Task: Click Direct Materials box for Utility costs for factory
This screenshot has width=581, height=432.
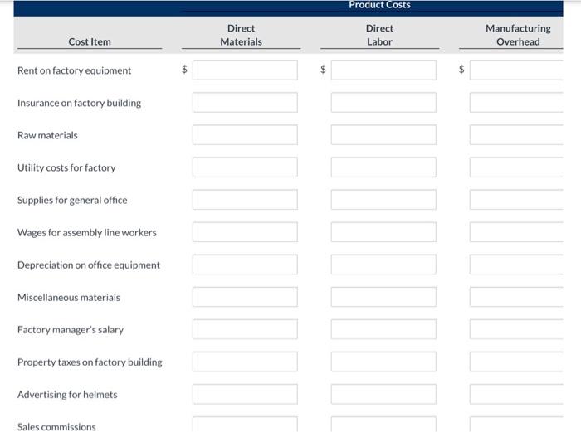Action: (245, 167)
